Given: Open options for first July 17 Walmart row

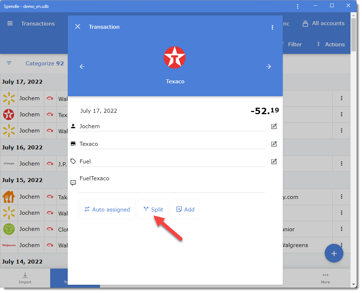Looking at the screenshot, I should pyautogui.click(x=342, y=98).
